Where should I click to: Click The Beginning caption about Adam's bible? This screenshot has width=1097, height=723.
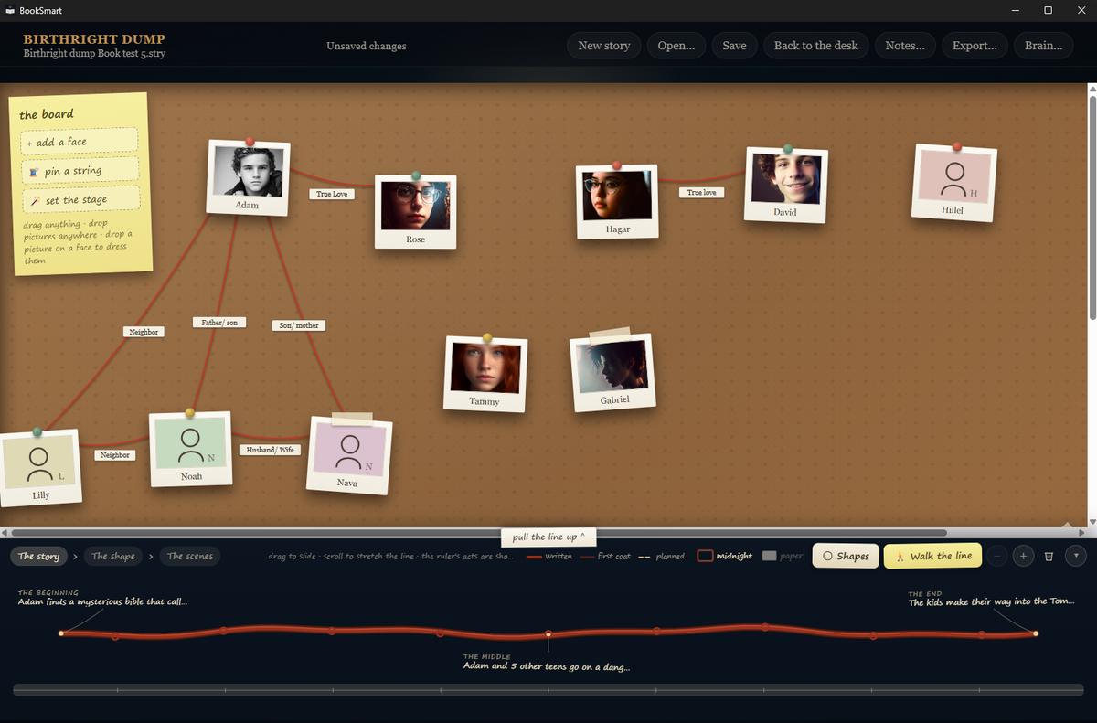[102, 601]
